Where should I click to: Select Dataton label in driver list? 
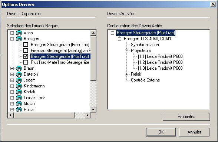click(x=31, y=74)
